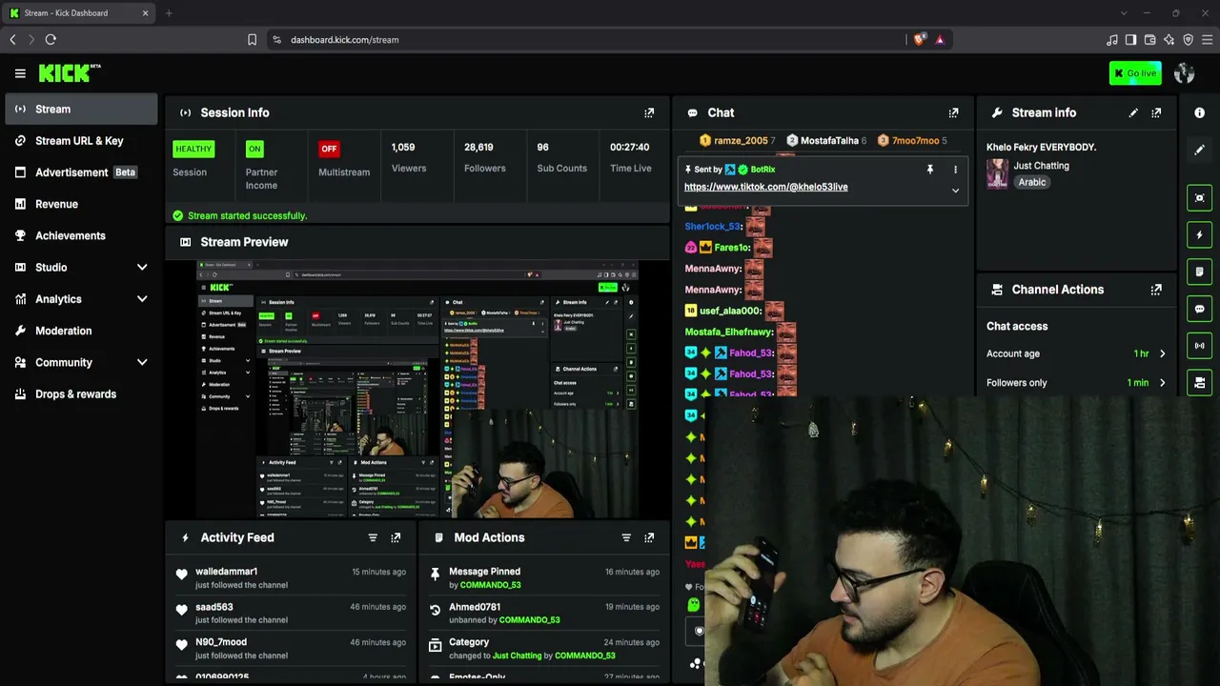Click the Just Chatting category cover image

click(997, 173)
